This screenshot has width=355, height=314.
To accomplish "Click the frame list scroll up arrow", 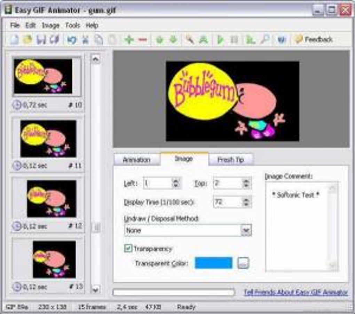I will point(96,59).
